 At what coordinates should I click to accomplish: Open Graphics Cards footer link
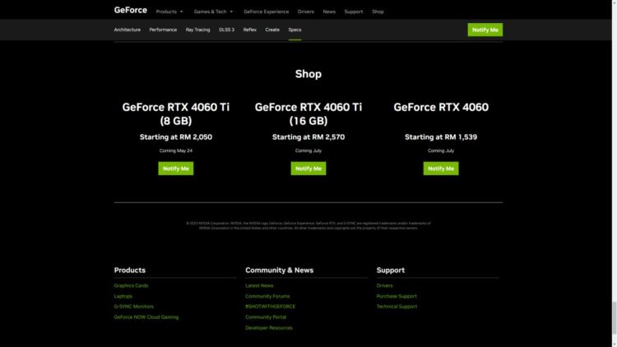(x=131, y=285)
